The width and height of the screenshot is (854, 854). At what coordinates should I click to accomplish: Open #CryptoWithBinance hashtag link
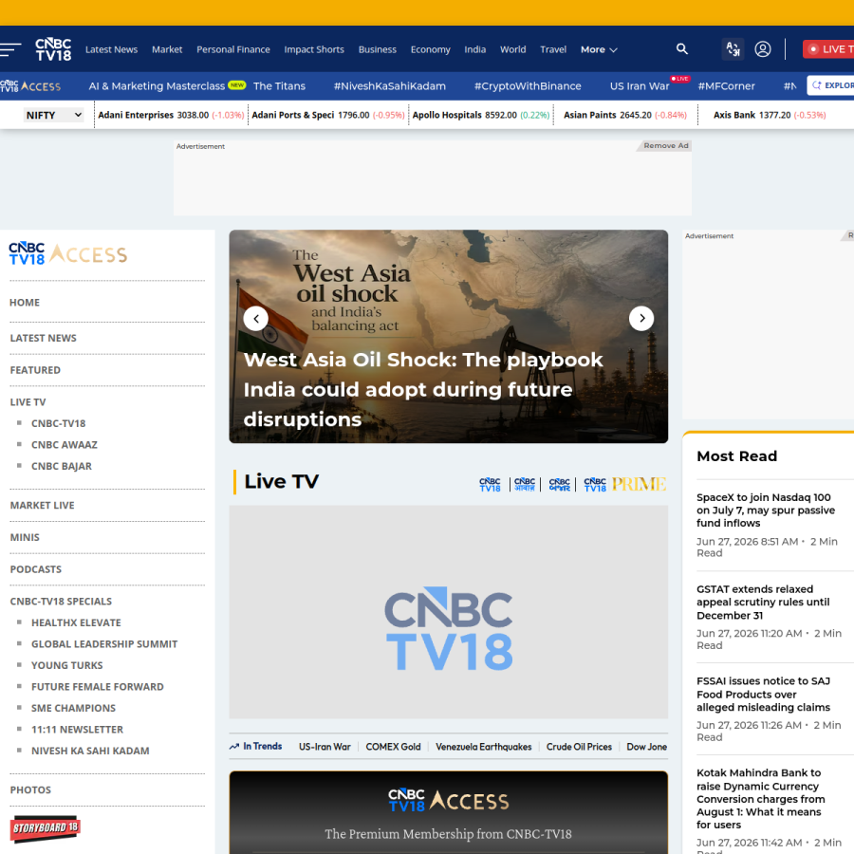528,86
